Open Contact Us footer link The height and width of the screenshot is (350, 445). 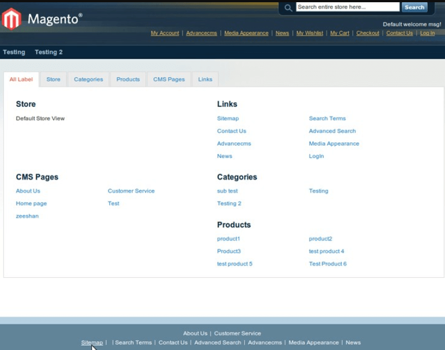tap(173, 343)
